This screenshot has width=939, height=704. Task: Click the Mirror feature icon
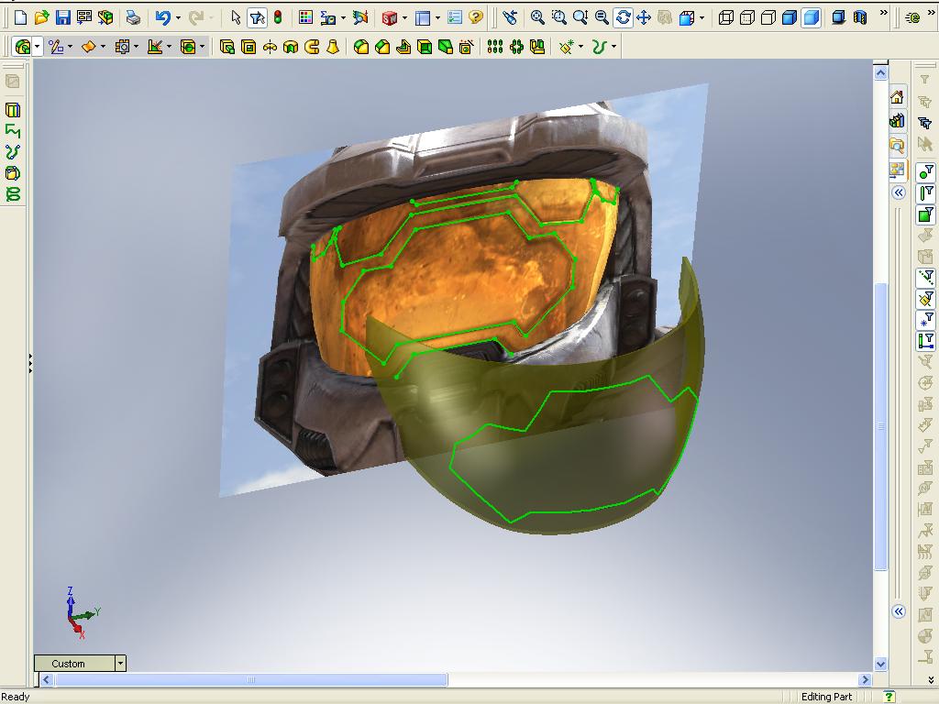click(x=537, y=46)
